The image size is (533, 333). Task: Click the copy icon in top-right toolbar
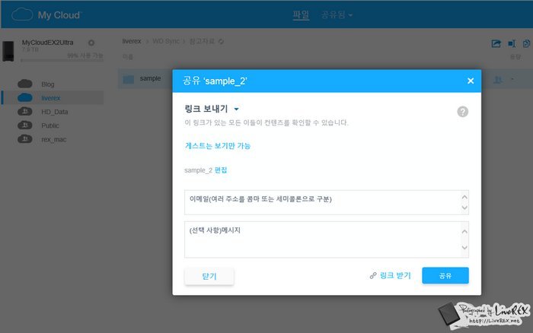pyautogui.click(x=526, y=43)
